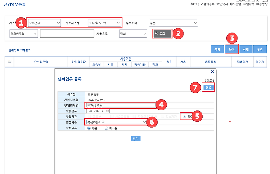
Task: Open 등록조직 dropdown showing 공통
Action: tap(173, 23)
